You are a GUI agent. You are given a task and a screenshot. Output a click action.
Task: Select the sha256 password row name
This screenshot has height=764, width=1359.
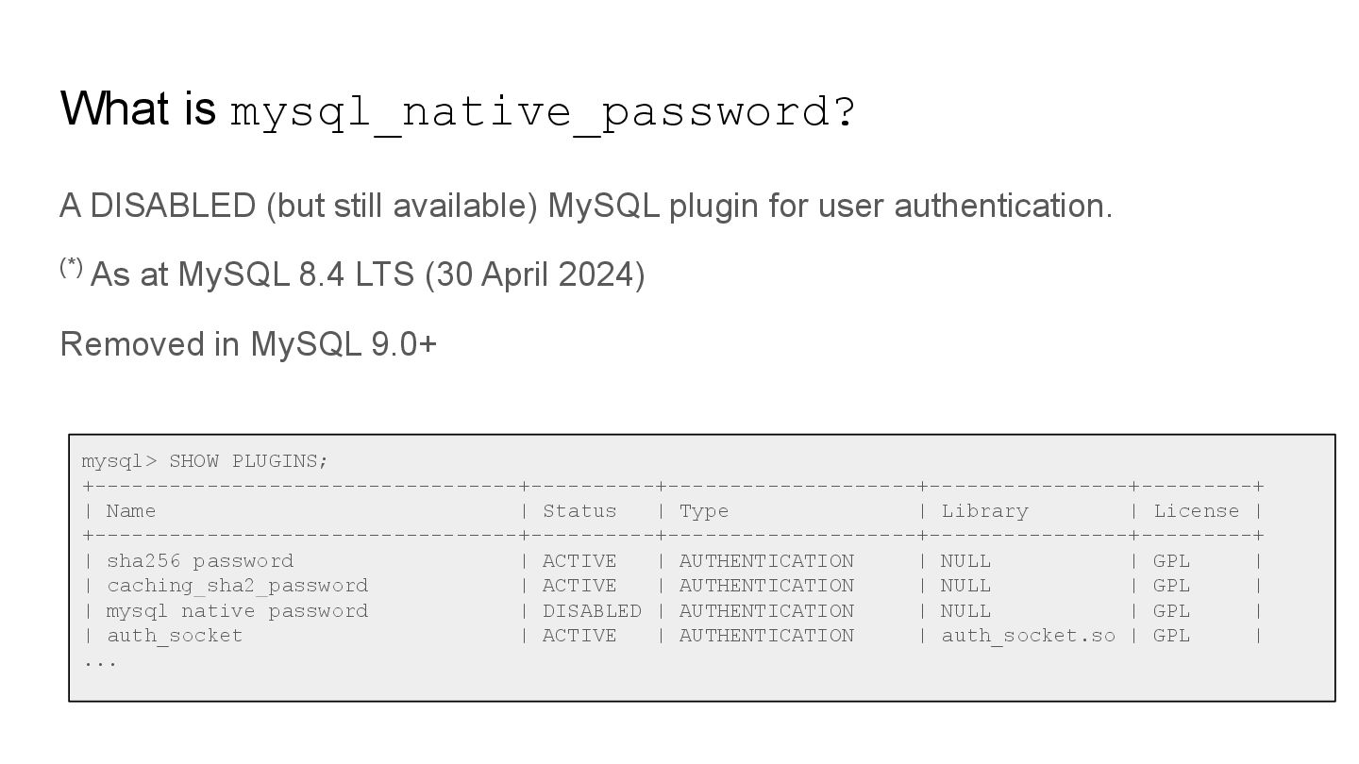(200, 561)
